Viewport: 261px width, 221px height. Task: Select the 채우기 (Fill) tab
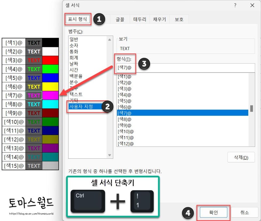point(160,19)
